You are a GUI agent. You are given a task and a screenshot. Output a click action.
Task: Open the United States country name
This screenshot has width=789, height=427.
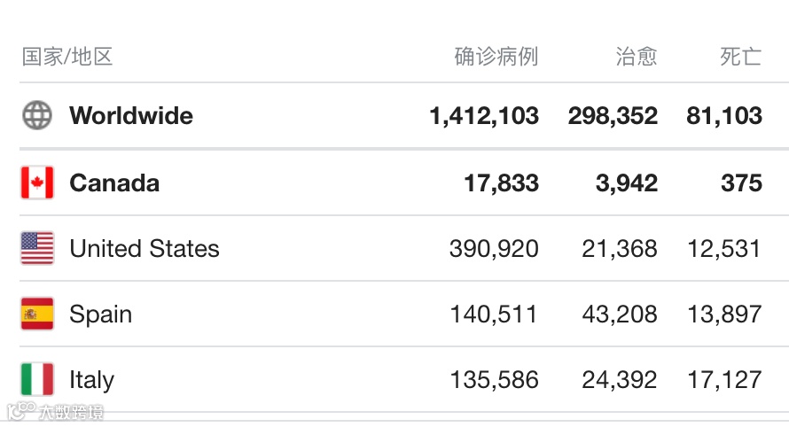pyautogui.click(x=145, y=248)
